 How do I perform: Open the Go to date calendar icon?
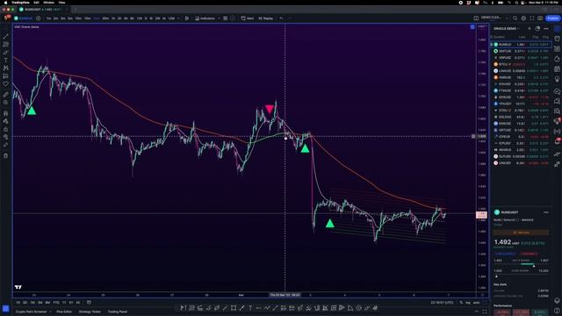pyautogui.click(x=89, y=303)
